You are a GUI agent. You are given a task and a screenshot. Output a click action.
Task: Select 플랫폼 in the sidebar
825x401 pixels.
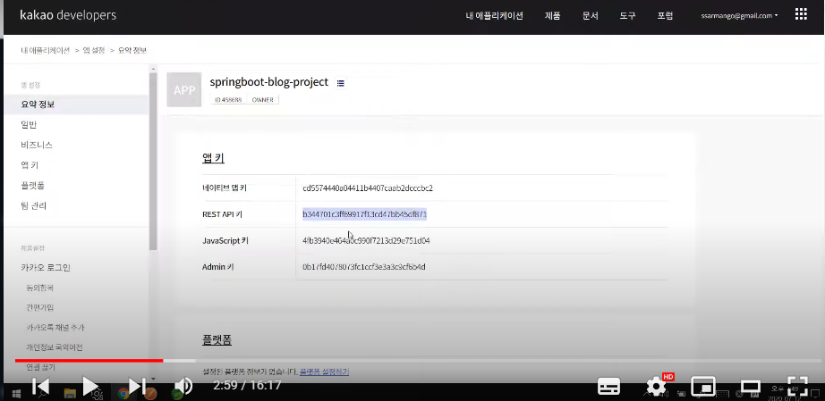point(32,185)
